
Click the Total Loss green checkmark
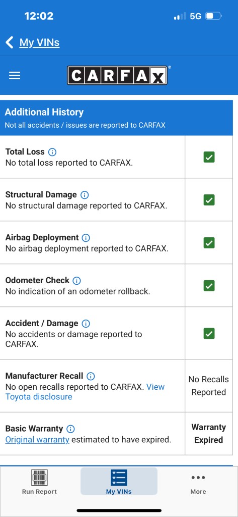(209, 157)
